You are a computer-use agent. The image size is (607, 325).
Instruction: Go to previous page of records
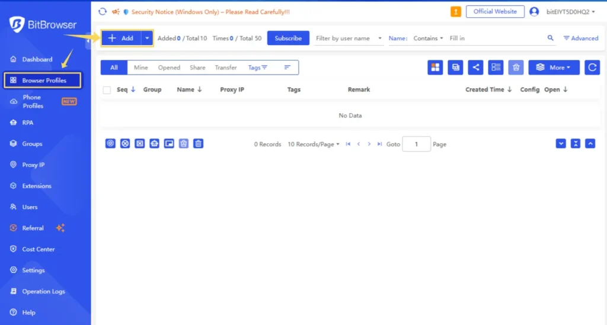click(359, 144)
